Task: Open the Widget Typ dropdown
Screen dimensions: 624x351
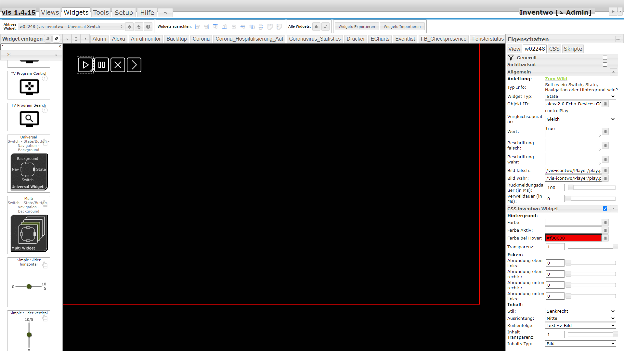Action: [x=580, y=96]
